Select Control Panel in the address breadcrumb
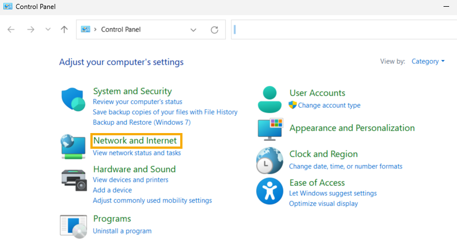This screenshot has height=247, width=457. pyautogui.click(x=121, y=29)
